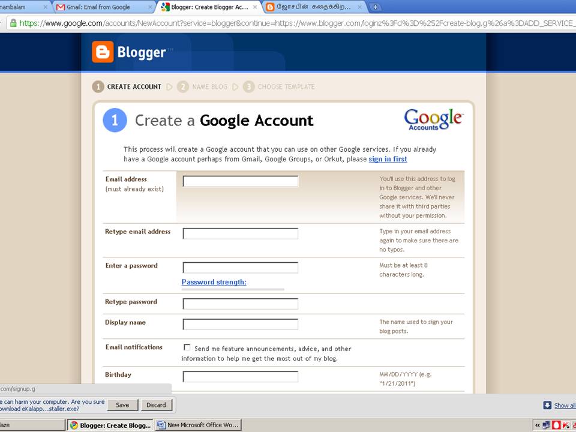Click the Kaspersky red K tray icon
The width and height of the screenshot is (576, 432).
click(x=565, y=425)
